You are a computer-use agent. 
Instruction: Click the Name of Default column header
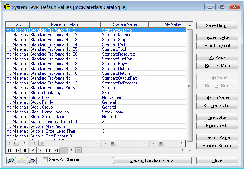(x=65, y=24)
